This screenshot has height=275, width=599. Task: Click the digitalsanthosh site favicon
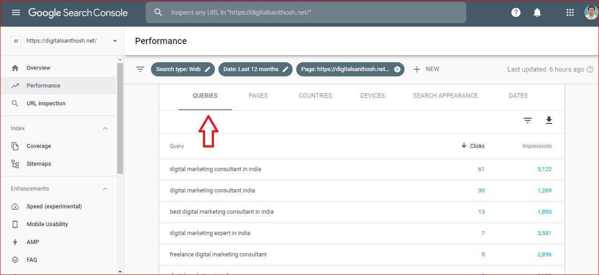16,41
